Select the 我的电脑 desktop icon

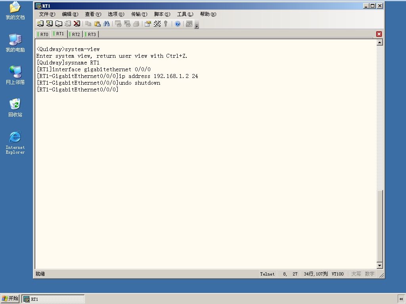click(15, 43)
